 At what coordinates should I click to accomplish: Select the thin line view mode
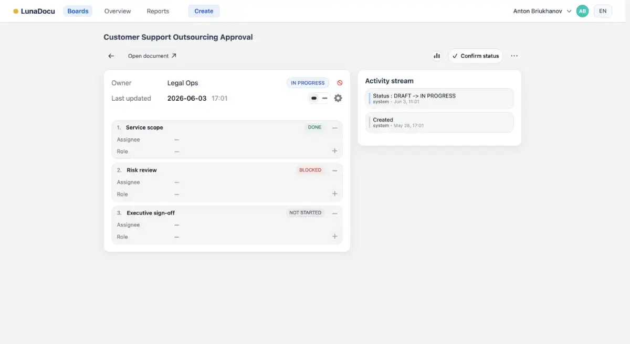pyautogui.click(x=324, y=98)
